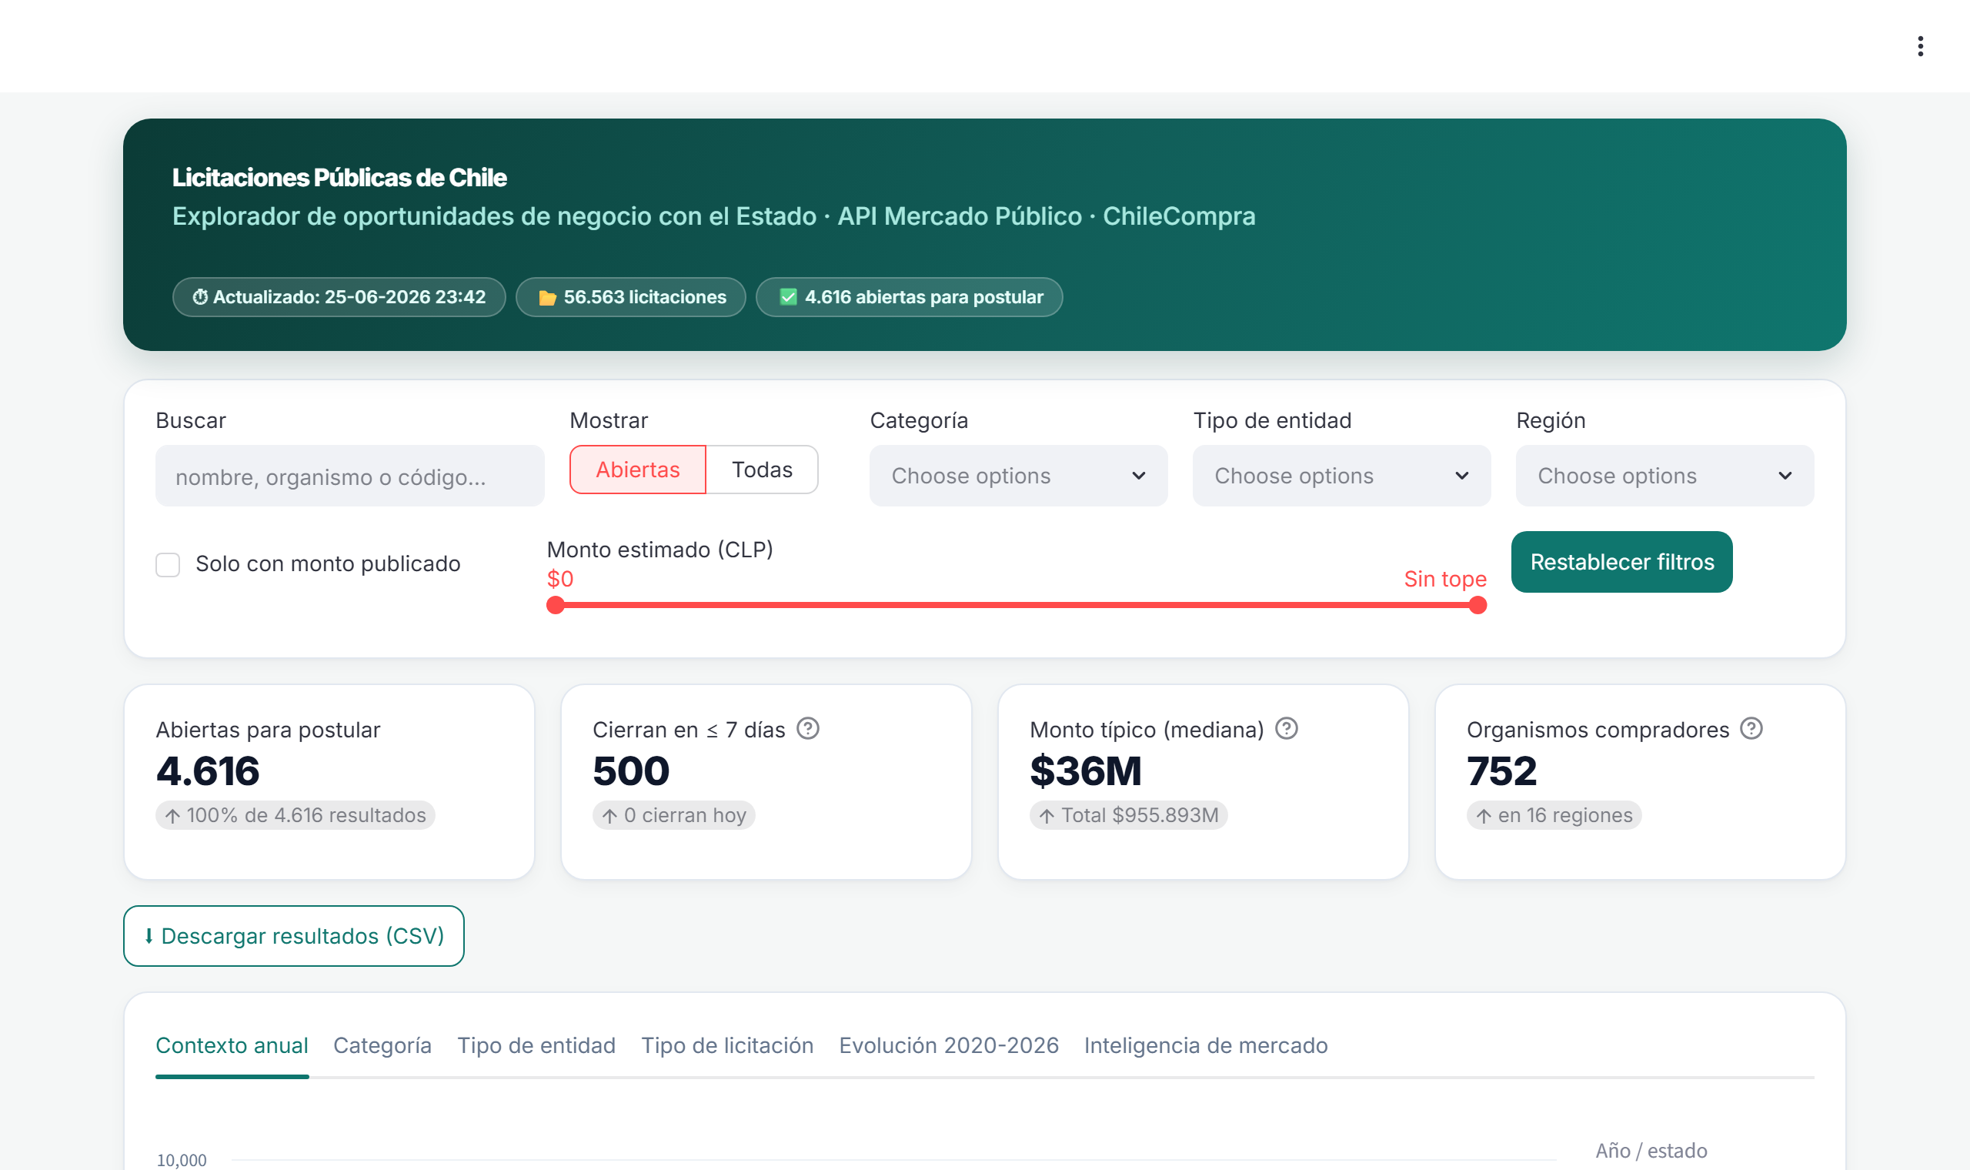1970x1170 pixels.
Task: Click the Región dropdown chevron arrow
Action: [x=1785, y=476]
